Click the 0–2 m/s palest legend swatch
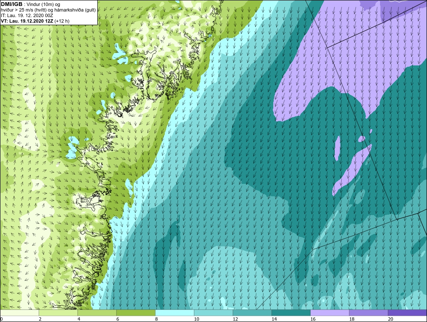This screenshot has height=322, width=427. [20, 313]
